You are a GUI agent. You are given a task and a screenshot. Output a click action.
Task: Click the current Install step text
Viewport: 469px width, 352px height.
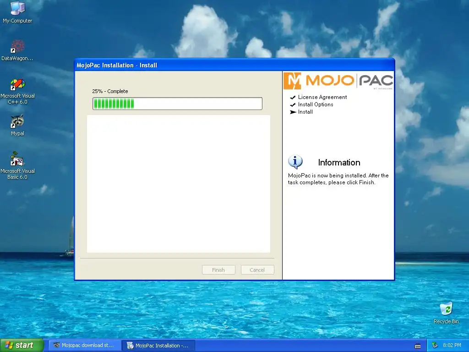pyautogui.click(x=305, y=112)
